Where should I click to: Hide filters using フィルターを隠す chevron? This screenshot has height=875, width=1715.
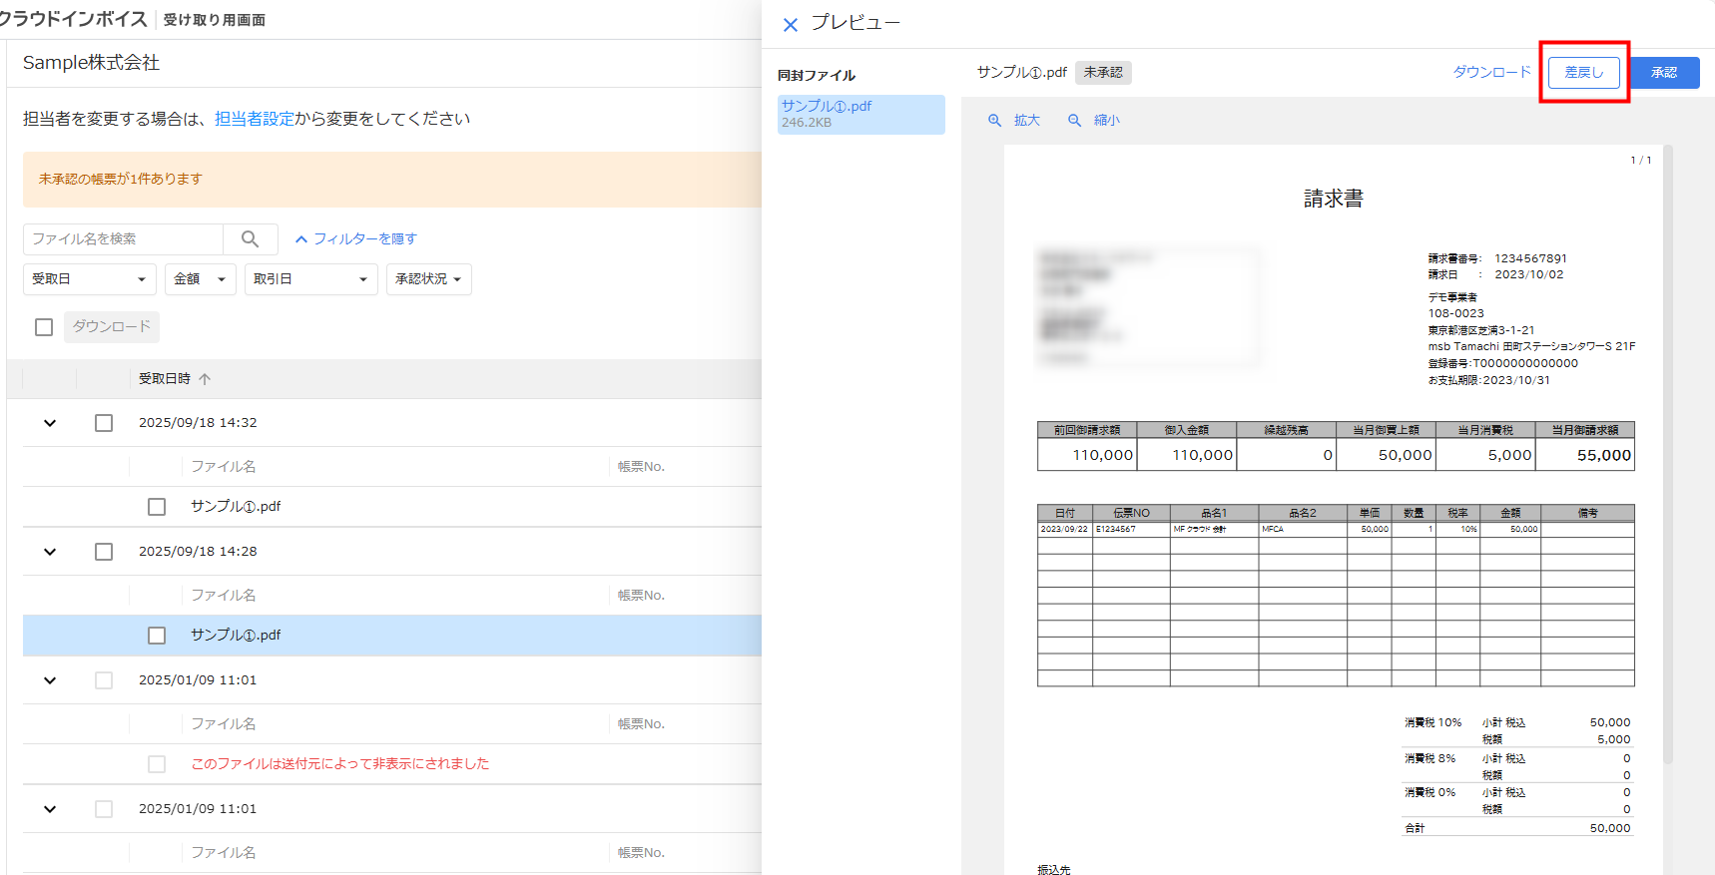tap(301, 239)
